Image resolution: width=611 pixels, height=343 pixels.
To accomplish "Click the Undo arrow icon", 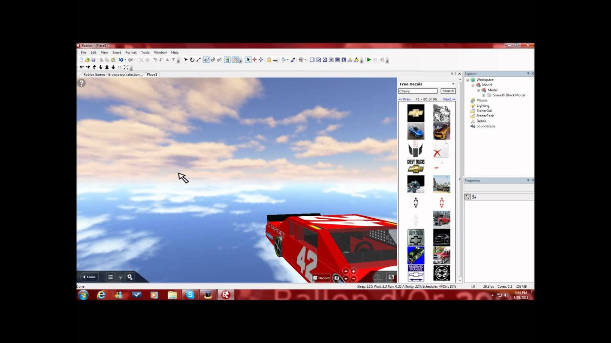I will tap(121, 60).
